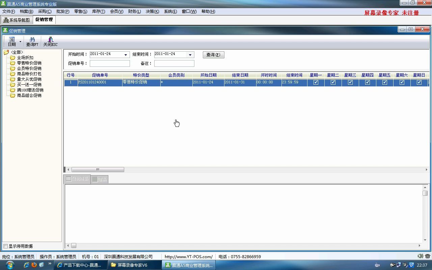This screenshot has height=270, width=432.
Task: Select the 商品特价打包 folder
Action: tap(26, 74)
